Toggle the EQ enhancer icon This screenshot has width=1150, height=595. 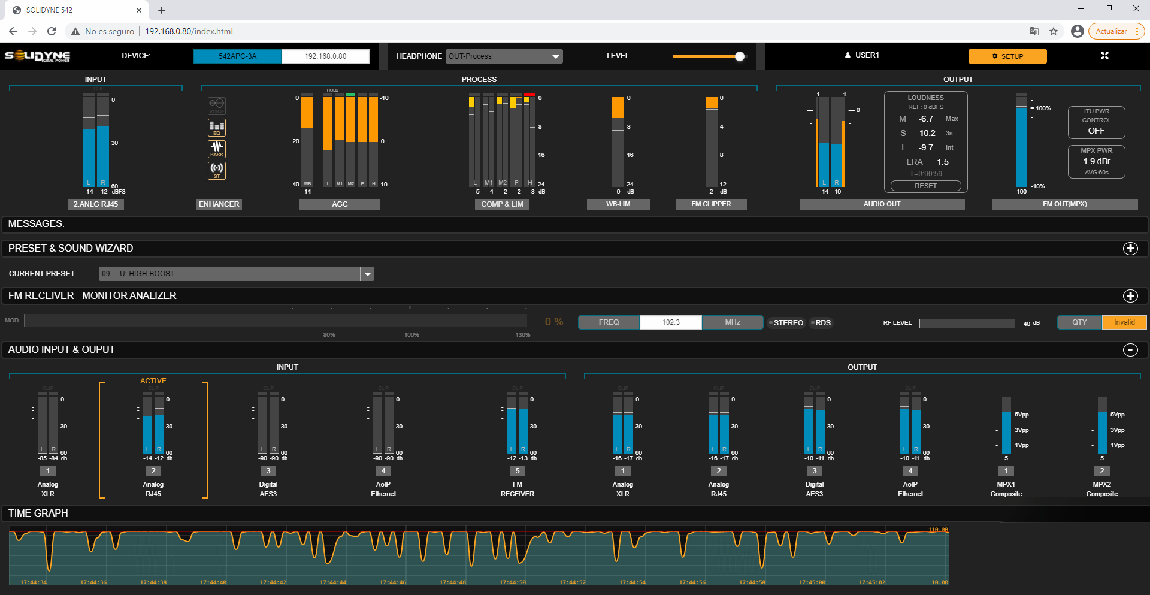click(217, 127)
